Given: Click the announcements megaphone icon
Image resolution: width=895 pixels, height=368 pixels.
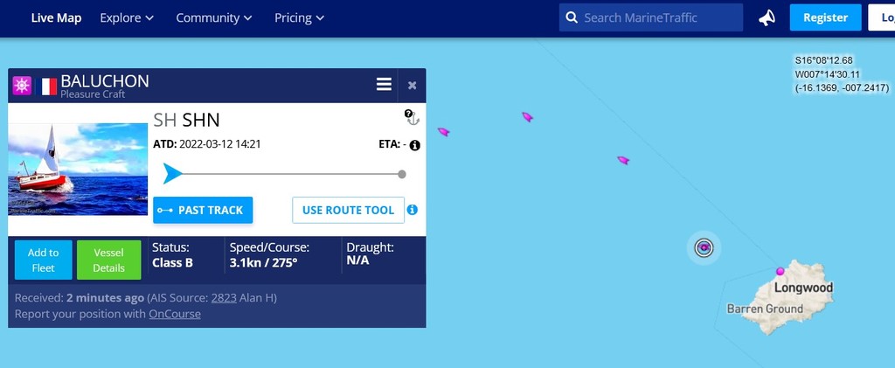Looking at the screenshot, I should (767, 17).
